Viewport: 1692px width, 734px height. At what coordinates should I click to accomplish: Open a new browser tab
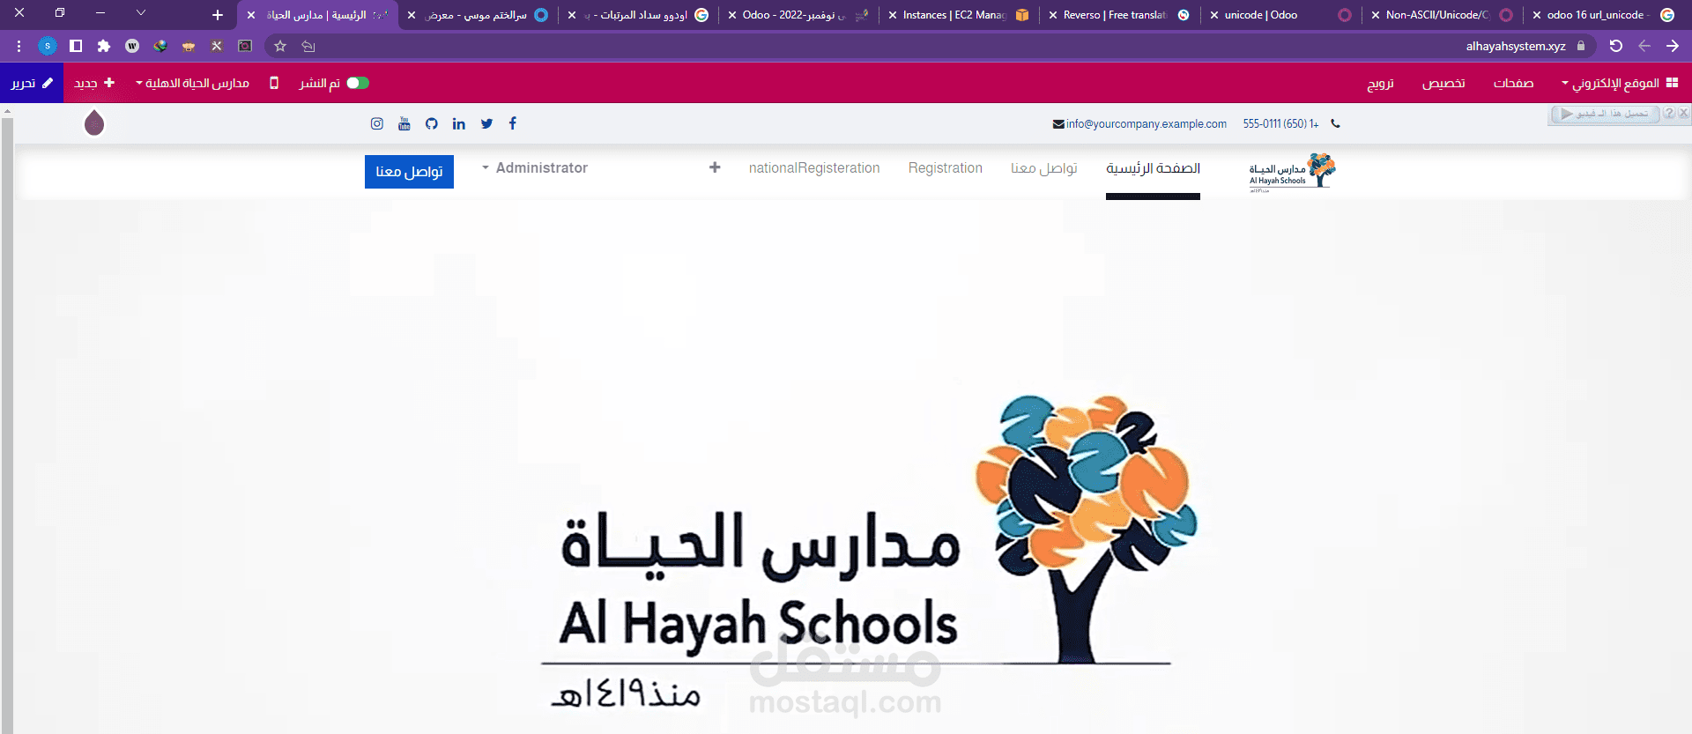[x=218, y=15]
